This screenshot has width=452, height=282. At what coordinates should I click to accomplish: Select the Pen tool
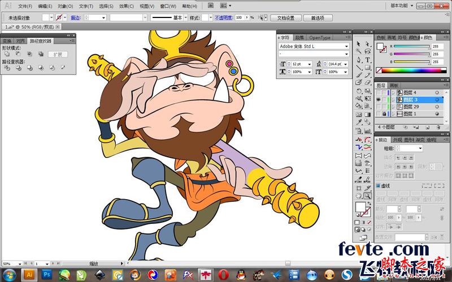click(x=359, y=60)
